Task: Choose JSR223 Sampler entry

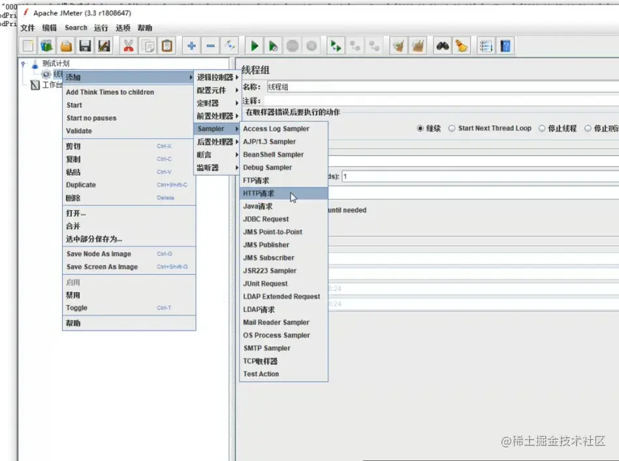Action: tap(284, 271)
